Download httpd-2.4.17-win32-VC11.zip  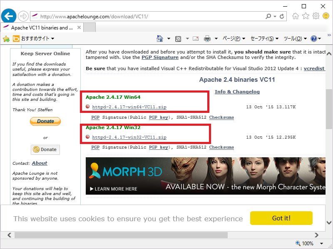[129, 137]
